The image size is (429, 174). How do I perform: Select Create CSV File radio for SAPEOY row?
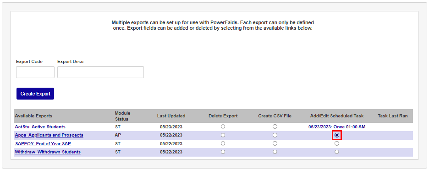tap(275, 143)
